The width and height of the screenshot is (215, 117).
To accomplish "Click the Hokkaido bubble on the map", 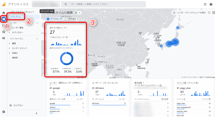I will click(x=178, y=28).
